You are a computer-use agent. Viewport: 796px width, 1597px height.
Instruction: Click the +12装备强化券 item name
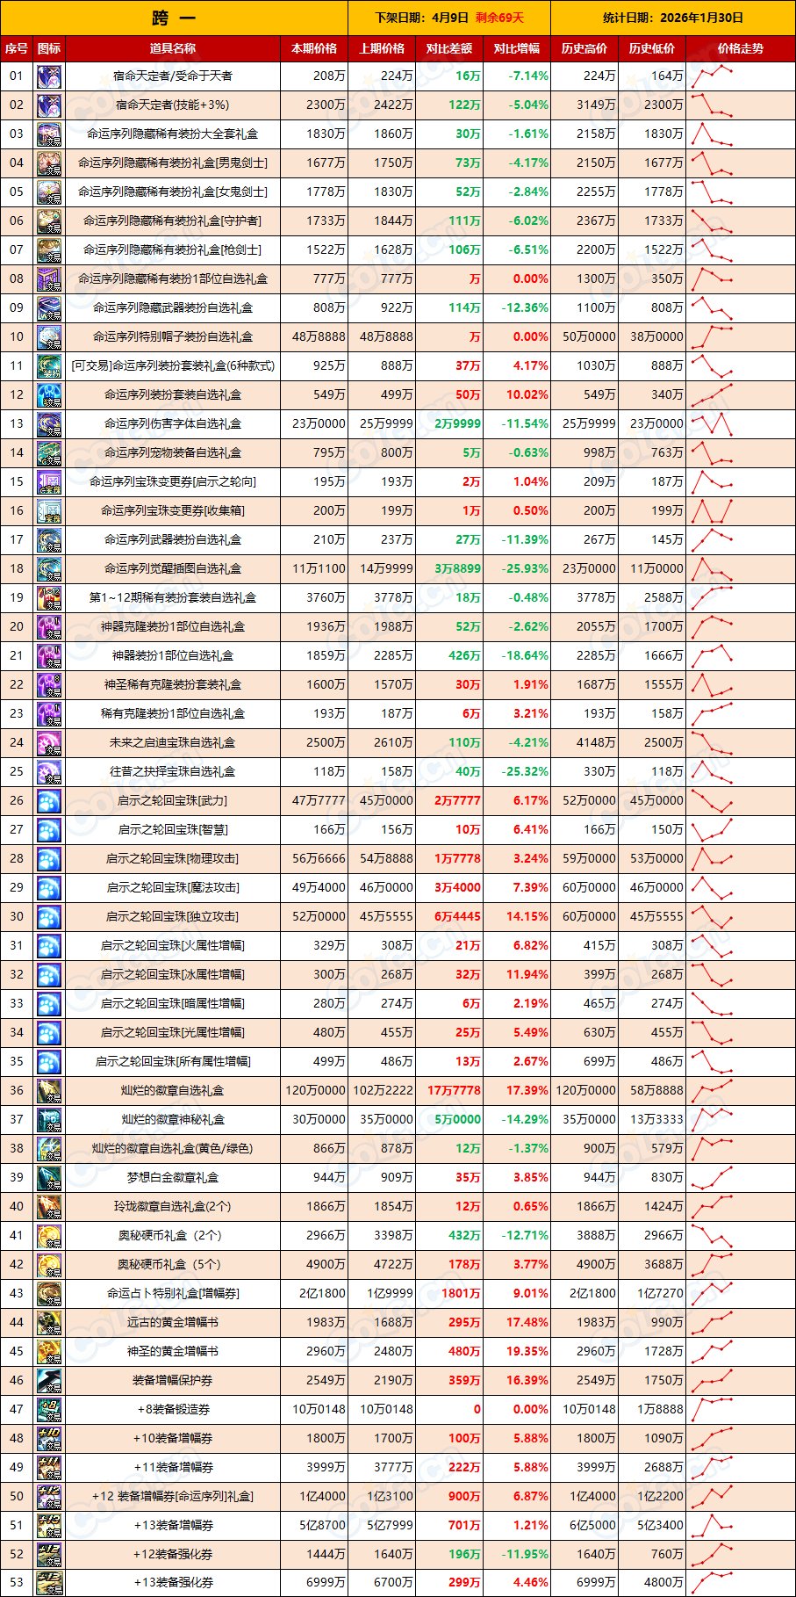point(173,1554)
